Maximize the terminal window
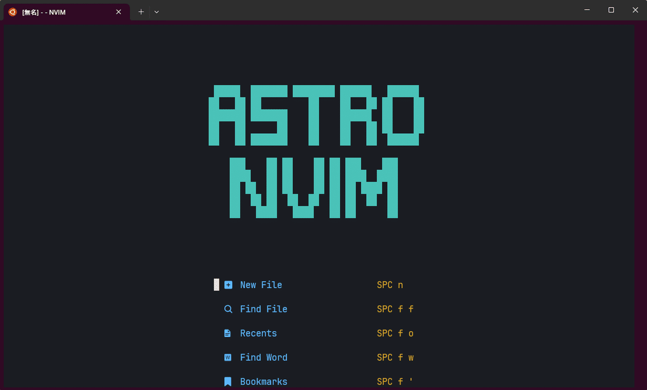The width and height of the screenshot is (647, 390). coord(611,10)
